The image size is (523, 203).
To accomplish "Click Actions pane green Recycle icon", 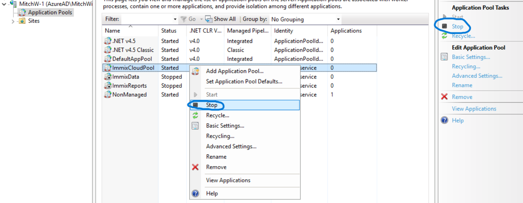I will pos(444,36).
